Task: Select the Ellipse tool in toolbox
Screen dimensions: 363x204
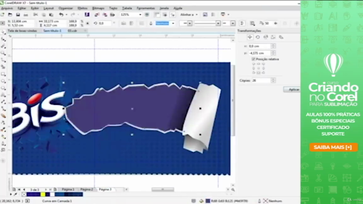Action: [x=3, y=81]
